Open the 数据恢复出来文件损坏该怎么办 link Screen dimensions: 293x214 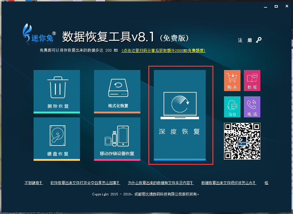click(229, 183)
